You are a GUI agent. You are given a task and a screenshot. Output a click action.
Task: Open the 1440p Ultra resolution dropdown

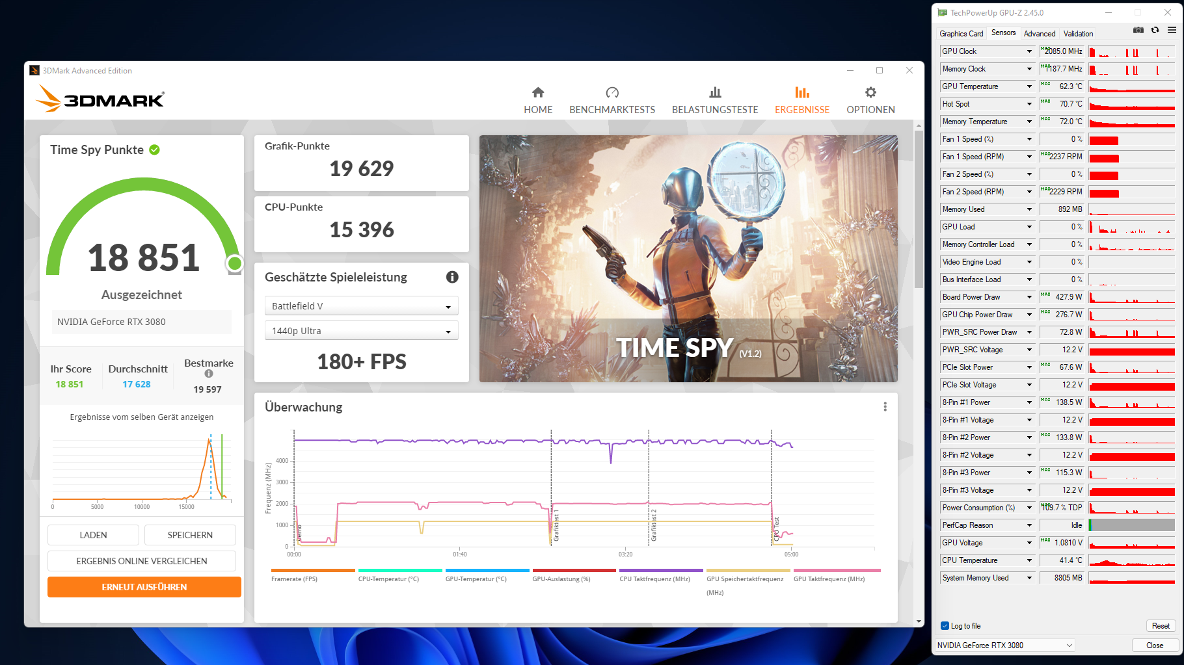tap(362, 331)
